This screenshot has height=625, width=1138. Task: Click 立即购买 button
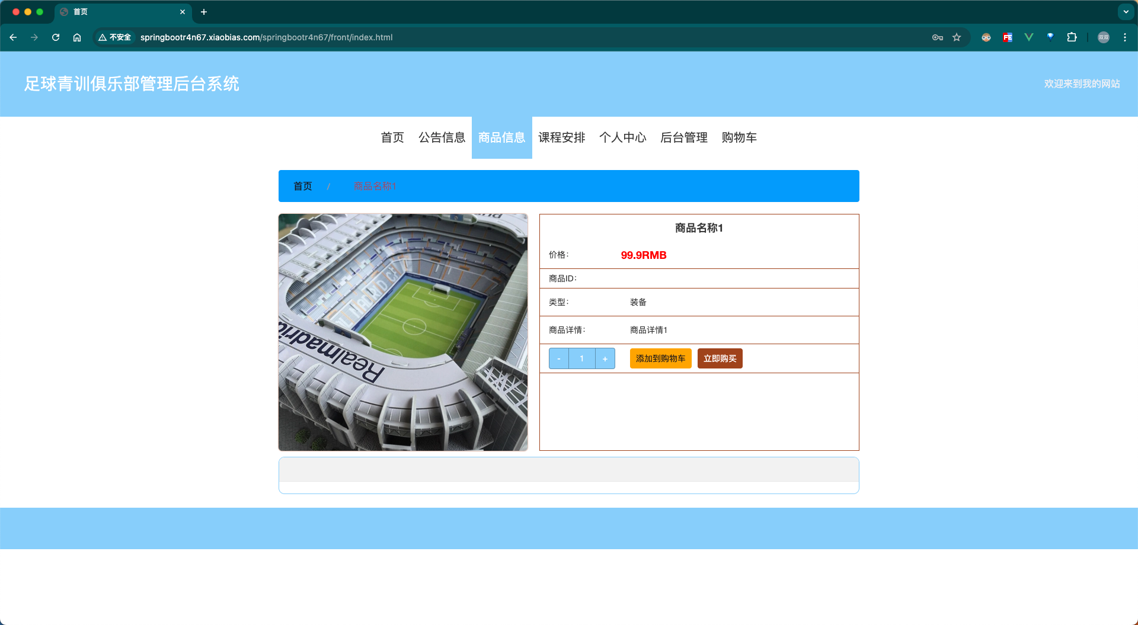[720, 358]
